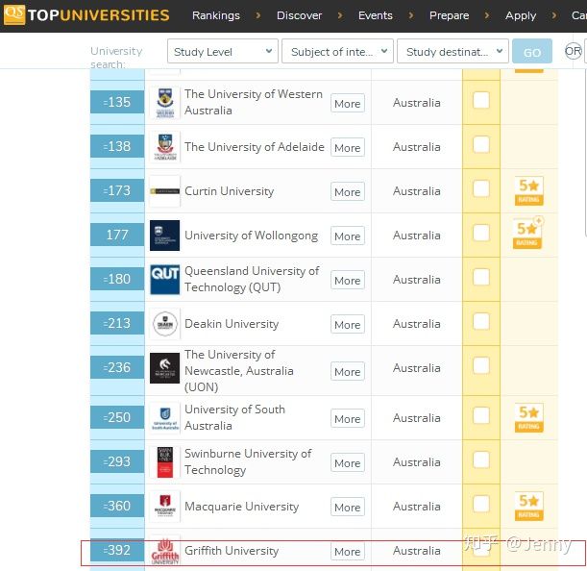Expand the arrow next to Discover

click(340, 15)
